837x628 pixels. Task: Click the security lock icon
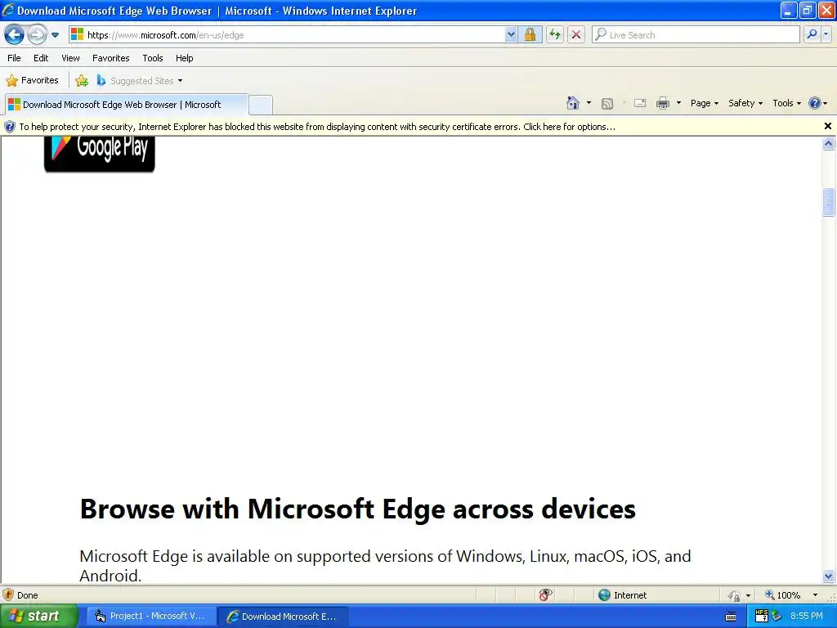[530, 34]
